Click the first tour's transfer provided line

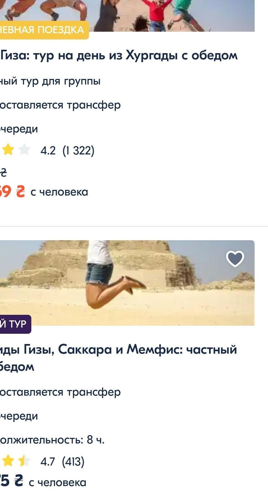pyautogui.click(x=60, y=105)
